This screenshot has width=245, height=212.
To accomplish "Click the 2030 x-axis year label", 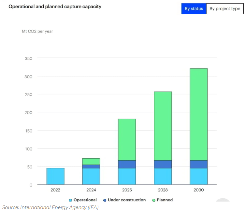I will [198, 190].
